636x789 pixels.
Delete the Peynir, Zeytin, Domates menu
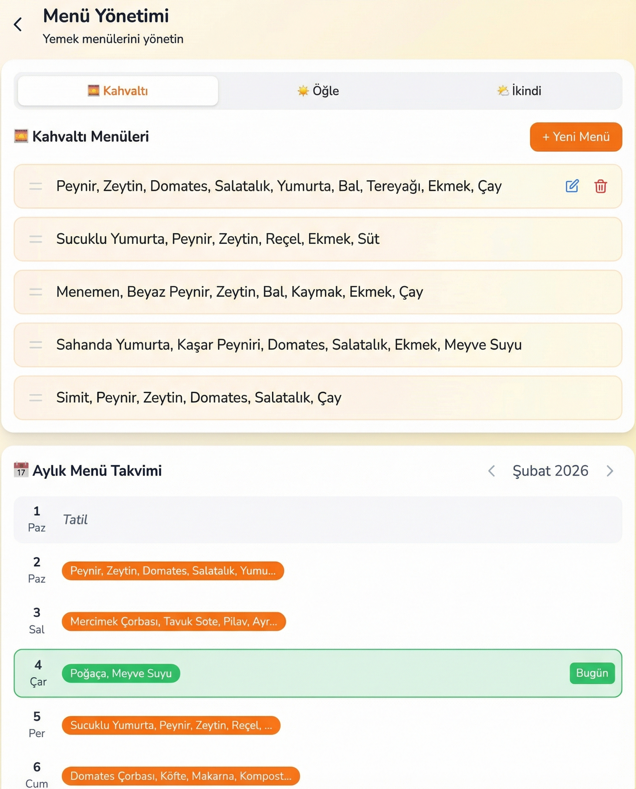[600, 186]
